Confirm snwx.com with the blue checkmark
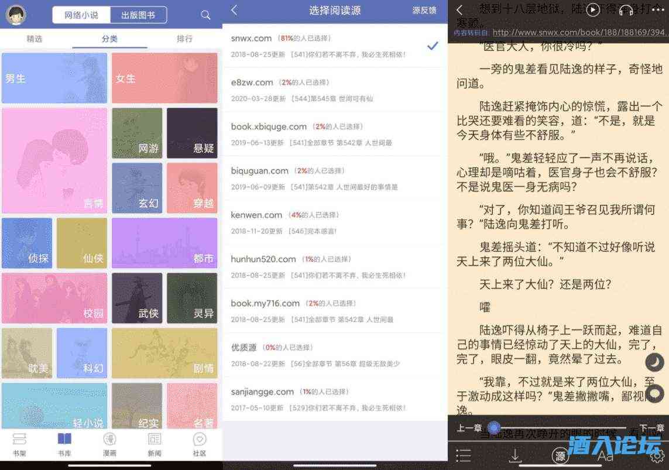 433,44
